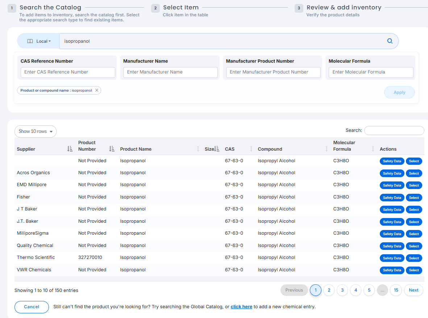The width and height of the screenshot is (428, 318).
Task: Click the book icon in Local selector
Action: click(x=30, y=41)
